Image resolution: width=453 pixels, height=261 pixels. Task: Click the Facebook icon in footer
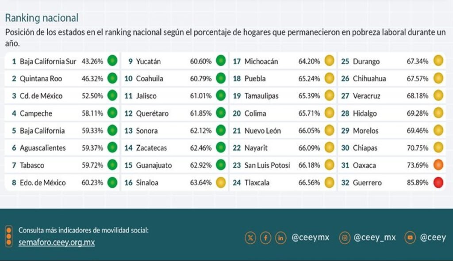click(x=265, y=238)
